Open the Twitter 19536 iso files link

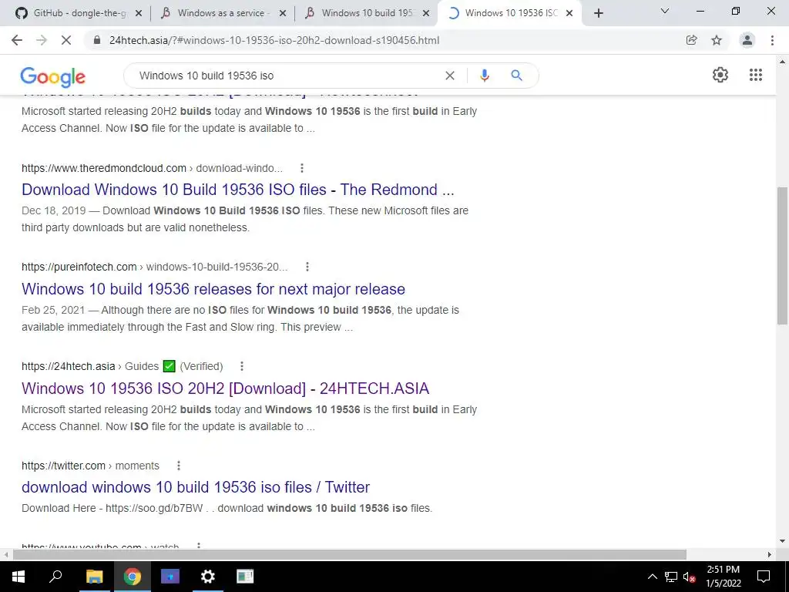(x=196, y=487)
